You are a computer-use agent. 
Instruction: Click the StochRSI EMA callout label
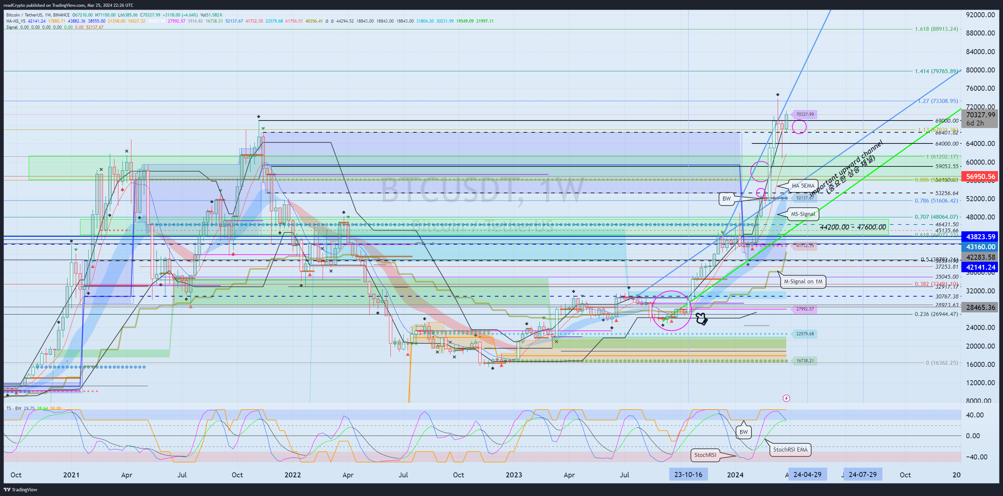pos(790,449)
